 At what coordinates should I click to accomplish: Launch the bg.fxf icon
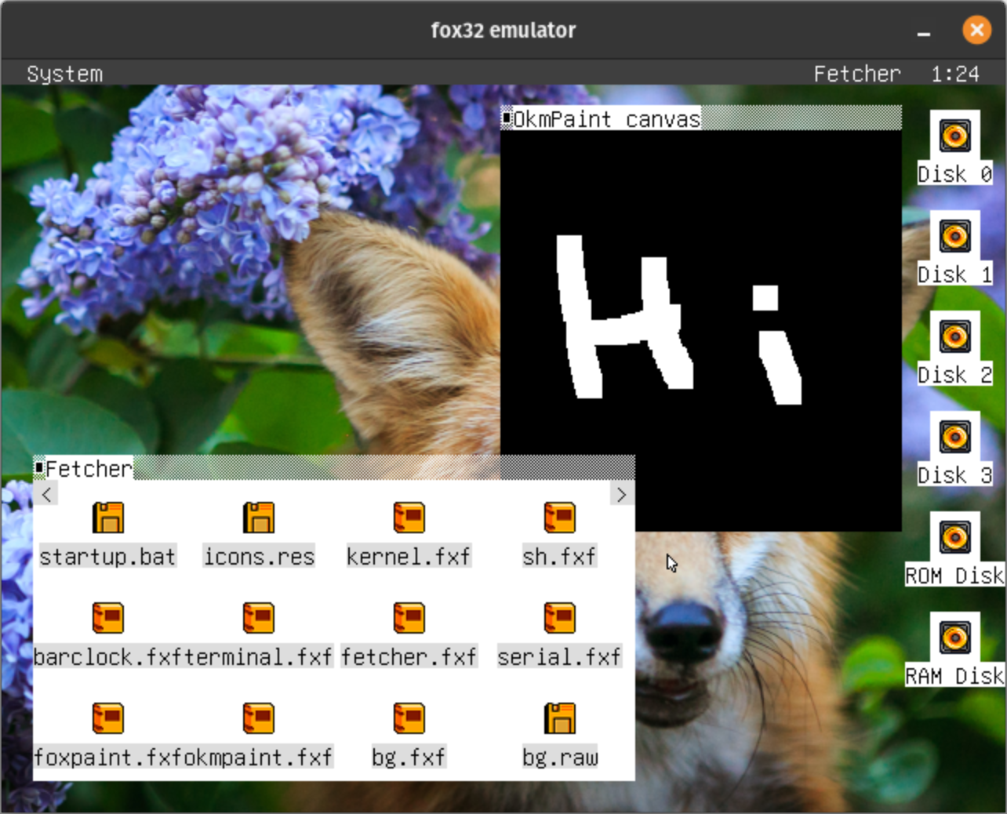tap(409, 718)
